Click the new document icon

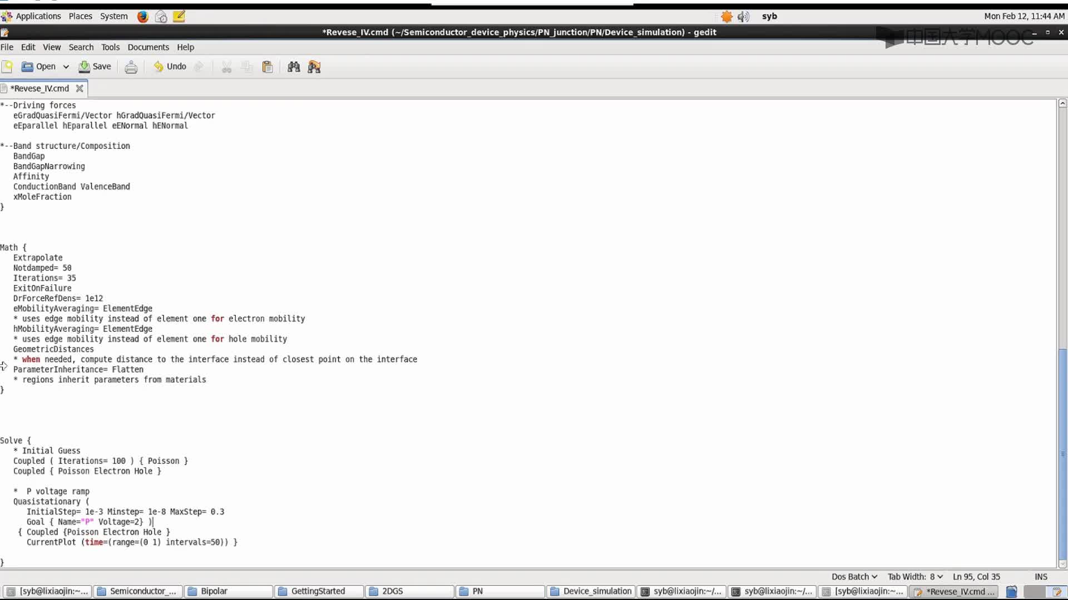click(7, 66)
